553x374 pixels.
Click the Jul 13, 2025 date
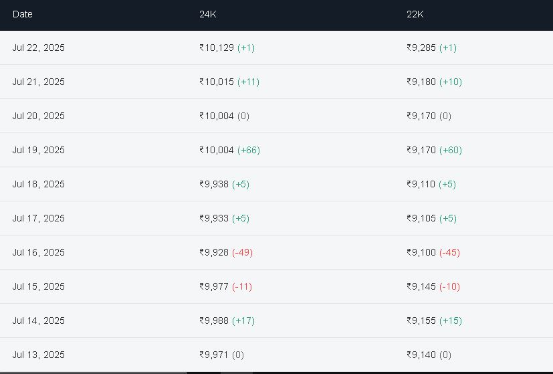coord(38,355)
